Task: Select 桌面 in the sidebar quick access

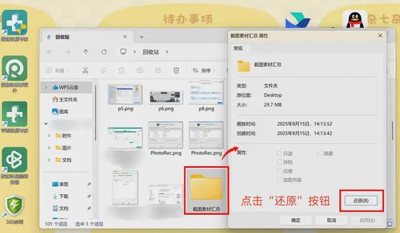Action: [60, 184]
